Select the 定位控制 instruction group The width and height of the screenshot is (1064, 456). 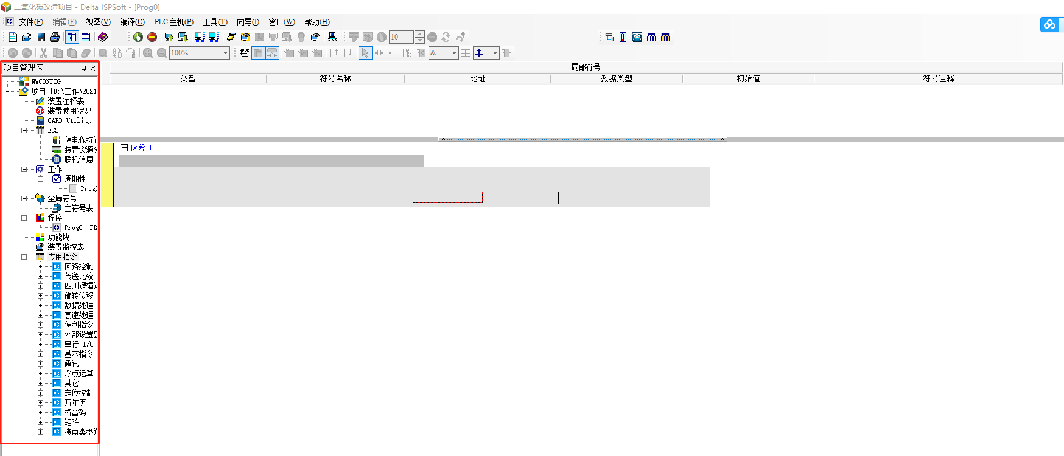coord(79,393)
